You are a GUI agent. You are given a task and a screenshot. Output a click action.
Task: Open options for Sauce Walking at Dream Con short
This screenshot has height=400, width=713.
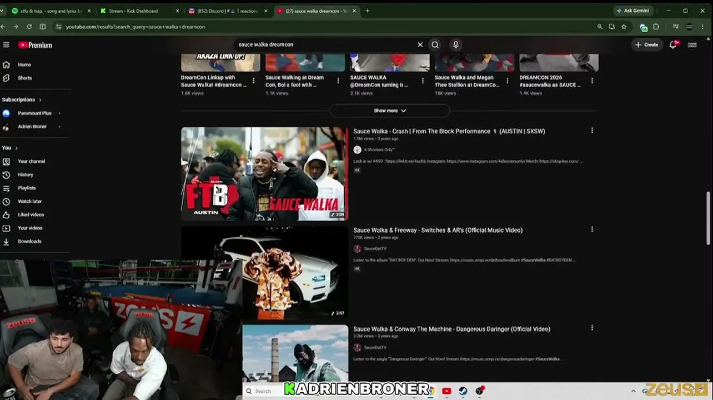coord(338,81)
